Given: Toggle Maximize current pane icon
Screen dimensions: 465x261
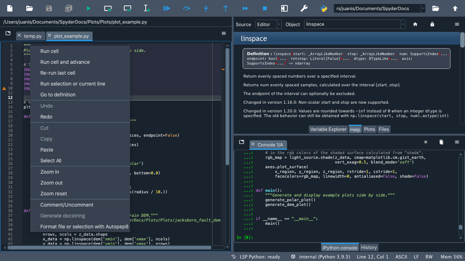Looking at the screenshot, I should tap(284, 8).
